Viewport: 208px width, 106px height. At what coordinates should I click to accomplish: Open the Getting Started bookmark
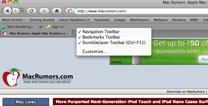tap(42, 20)
